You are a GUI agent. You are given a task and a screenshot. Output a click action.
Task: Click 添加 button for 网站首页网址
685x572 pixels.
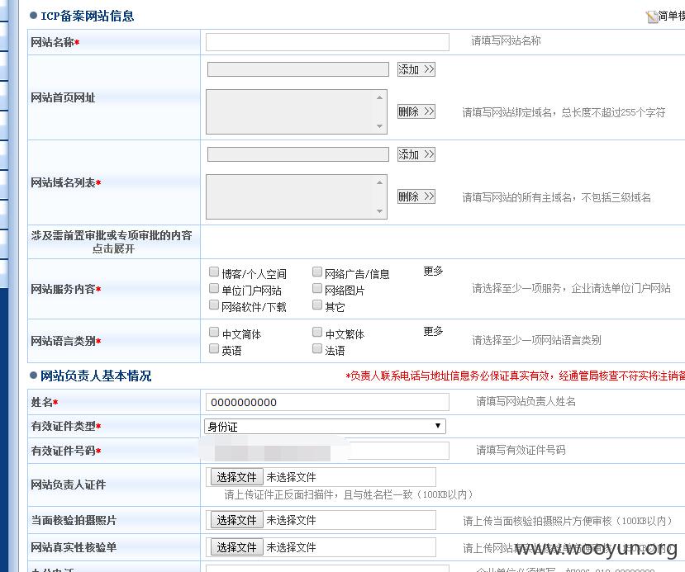click(416, 69)
